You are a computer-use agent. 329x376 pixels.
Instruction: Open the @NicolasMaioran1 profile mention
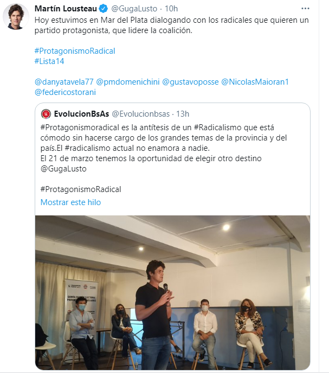[x=255, y=82]
